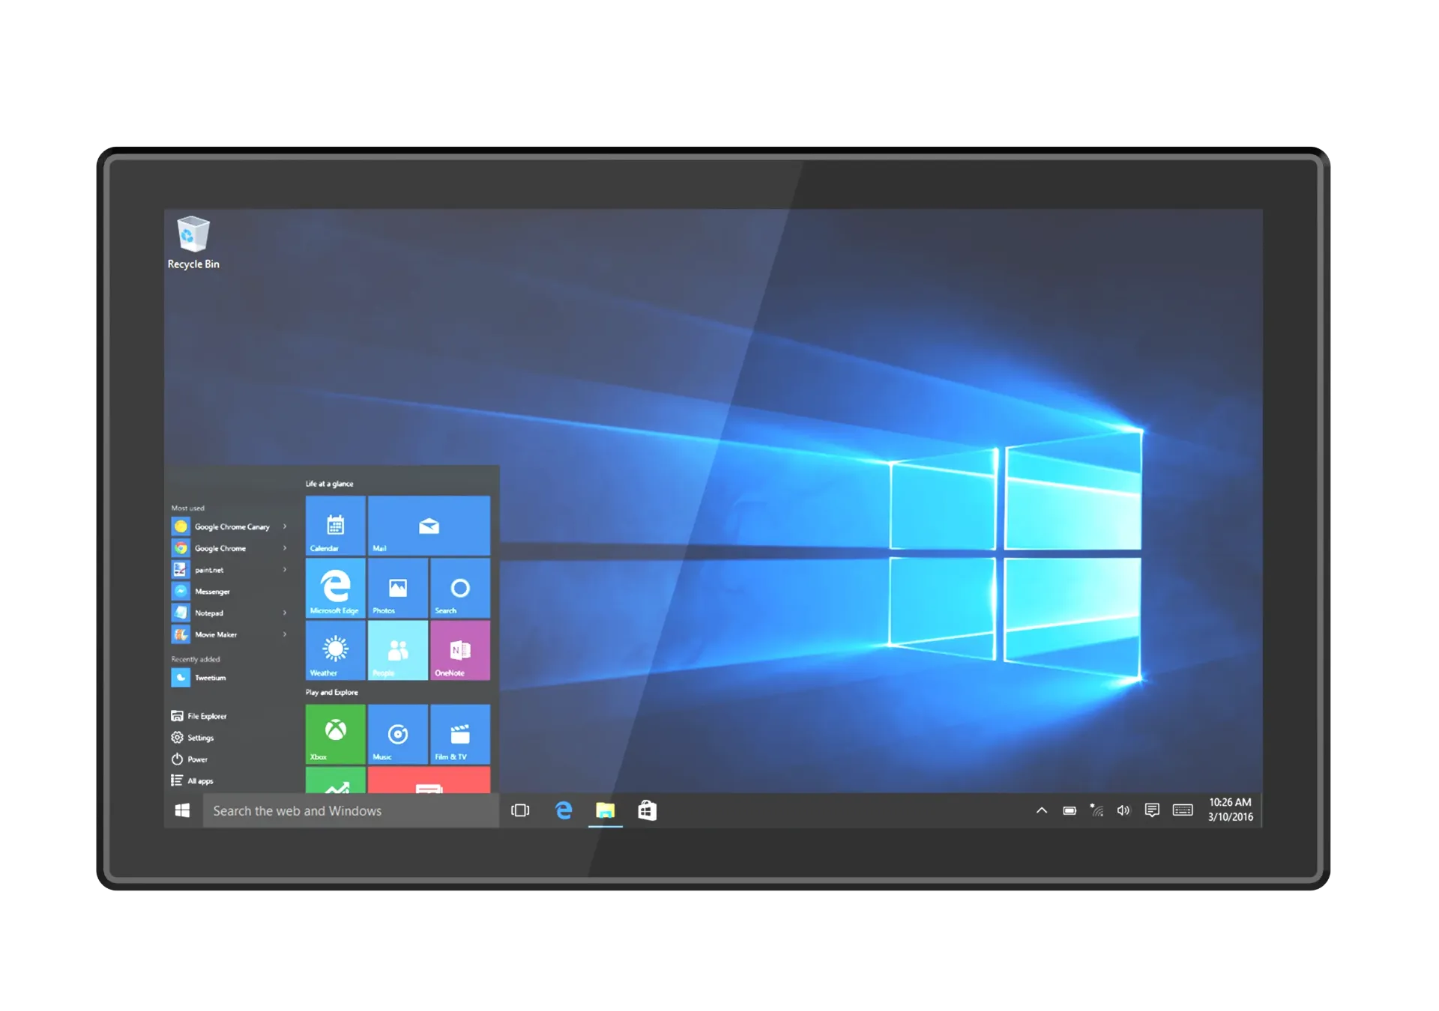Show hidden system tray icons
The height and width of the screenshot is (1011, 1439).
click(x=1042, y=810)
